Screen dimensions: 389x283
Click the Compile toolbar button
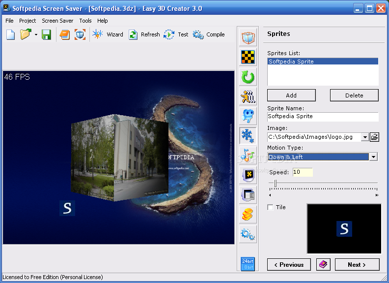coord(208,34)
